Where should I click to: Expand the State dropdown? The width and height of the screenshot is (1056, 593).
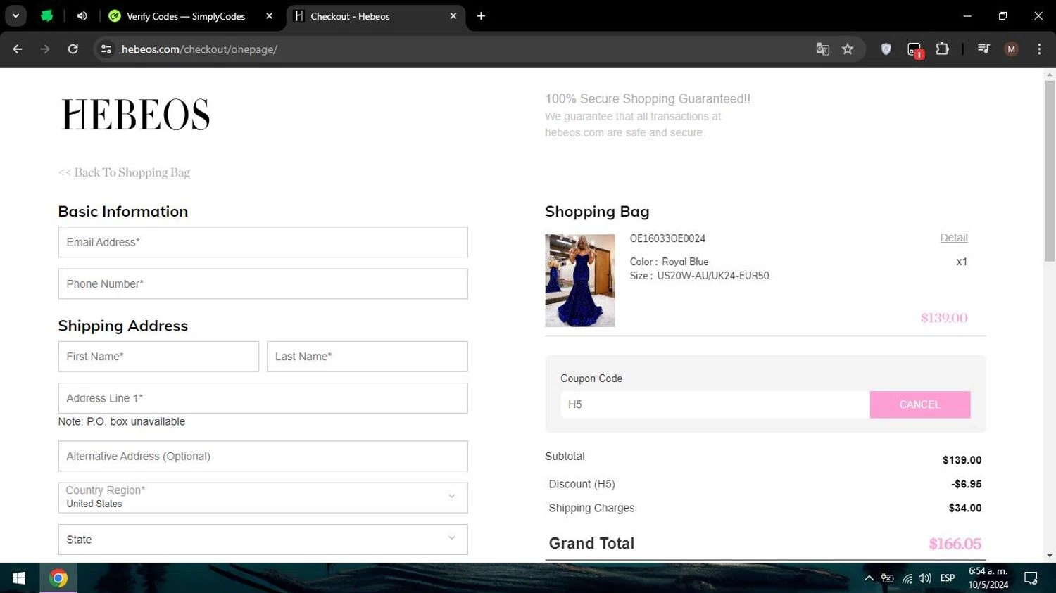263,540
